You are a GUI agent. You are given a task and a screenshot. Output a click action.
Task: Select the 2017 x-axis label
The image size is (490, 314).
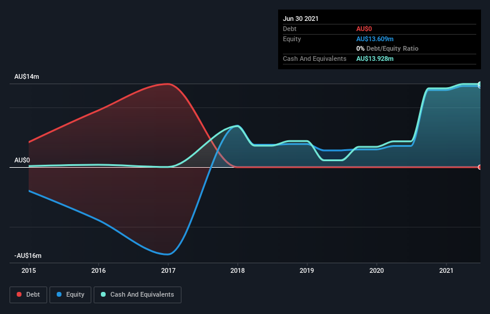[168, 270]
